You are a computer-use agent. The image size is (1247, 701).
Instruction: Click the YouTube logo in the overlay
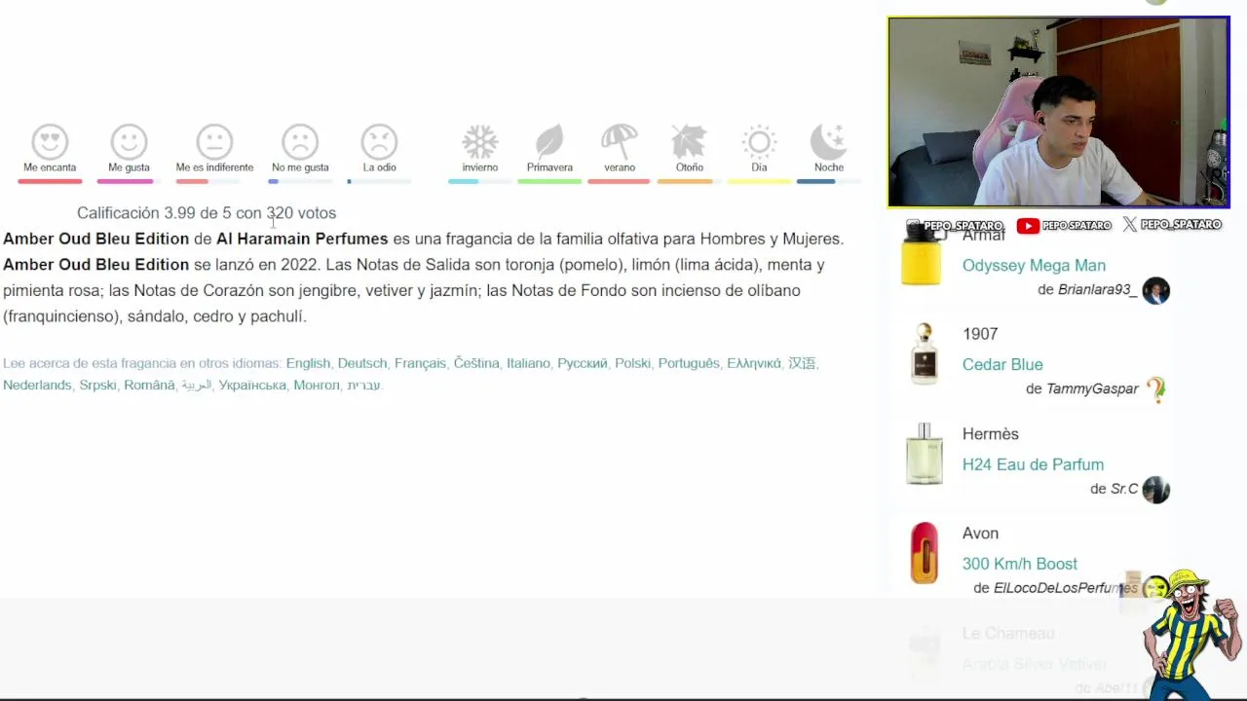1028,225
